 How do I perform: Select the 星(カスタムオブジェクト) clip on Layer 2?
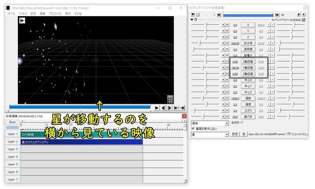click(x=82, y=142)
